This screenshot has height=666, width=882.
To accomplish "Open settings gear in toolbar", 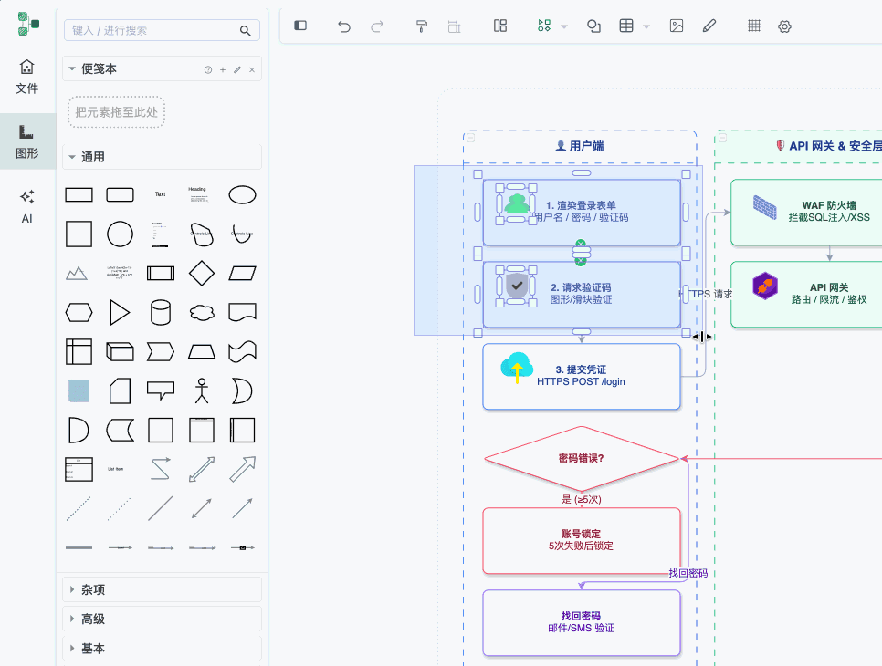I will (x=784, y=26).
